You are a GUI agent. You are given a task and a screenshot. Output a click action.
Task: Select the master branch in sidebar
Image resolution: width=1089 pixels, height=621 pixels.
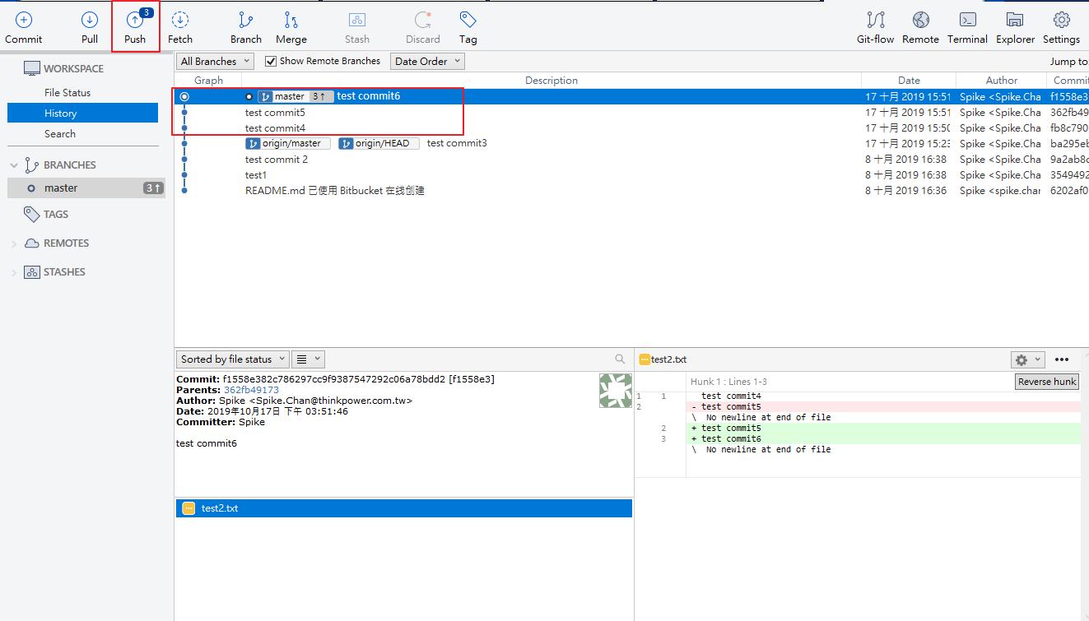pos(86,188)
